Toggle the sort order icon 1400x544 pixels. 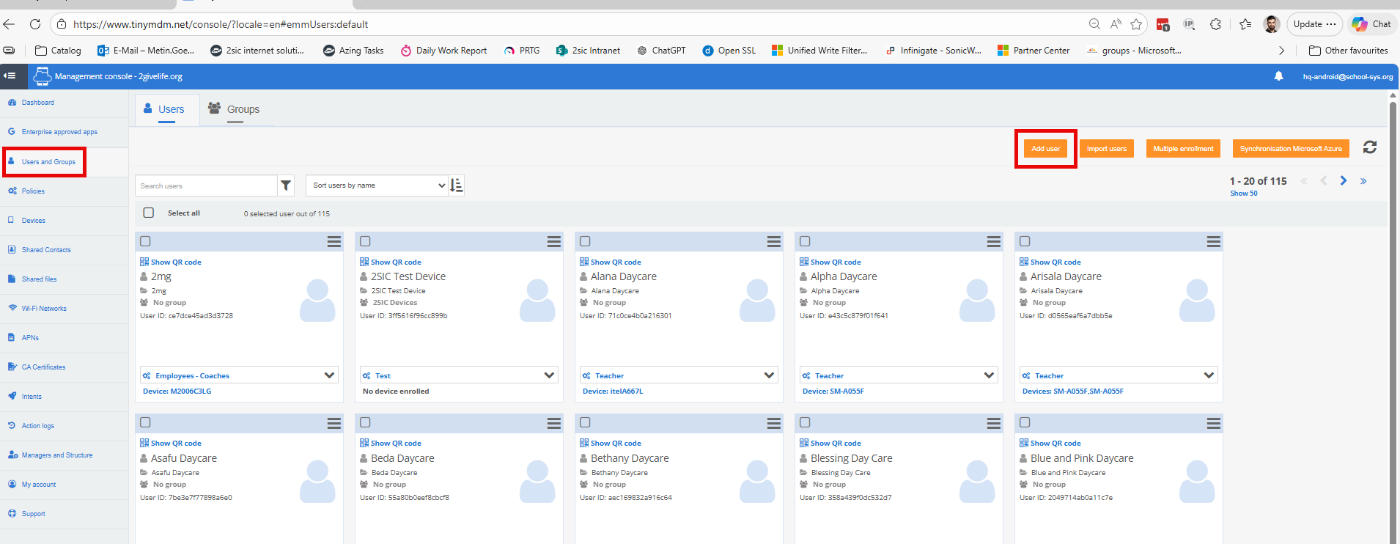tap(457, 185)
